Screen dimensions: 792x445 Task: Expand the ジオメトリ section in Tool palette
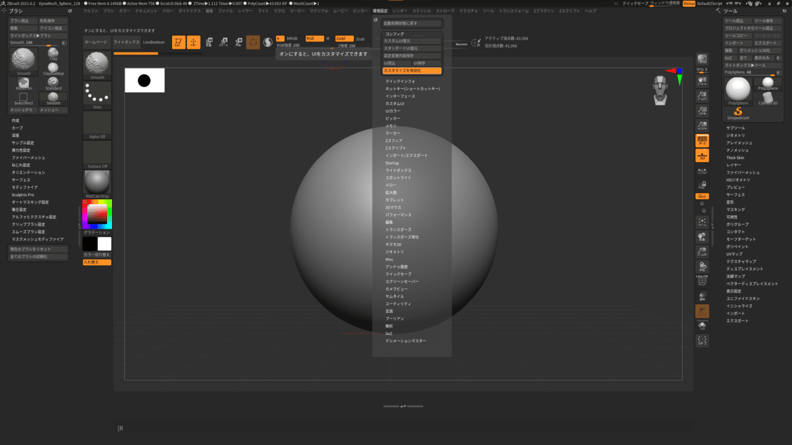736,135
